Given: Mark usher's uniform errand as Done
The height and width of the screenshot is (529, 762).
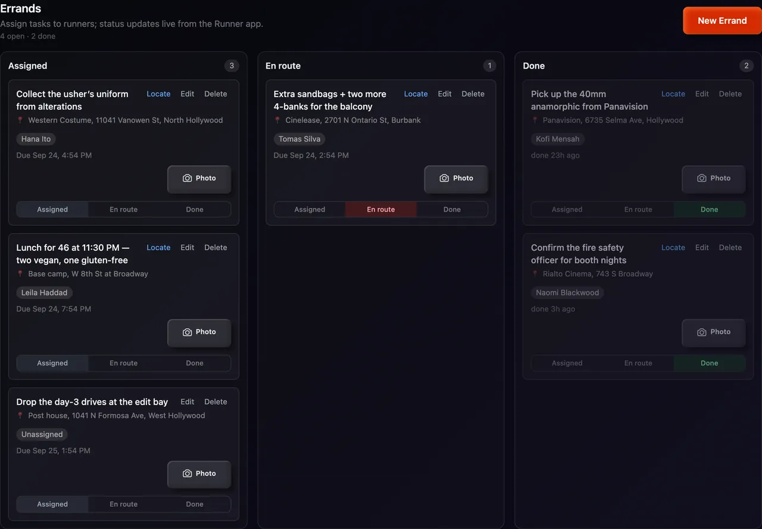Looking at the screenshot, I should point(195,210).
